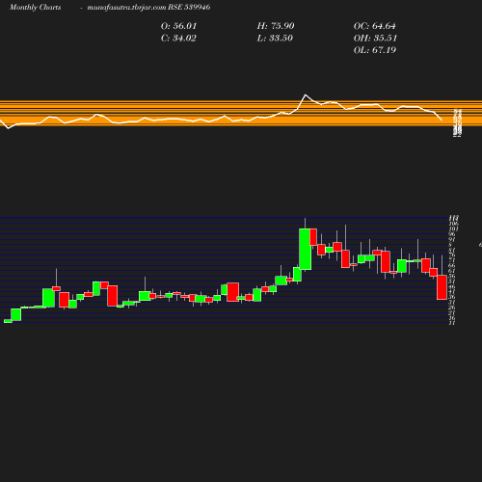Viewport: 482px width, 482px height.
Task: Select the close value "C: 34.02"
Action: click(x=178, y=39)
